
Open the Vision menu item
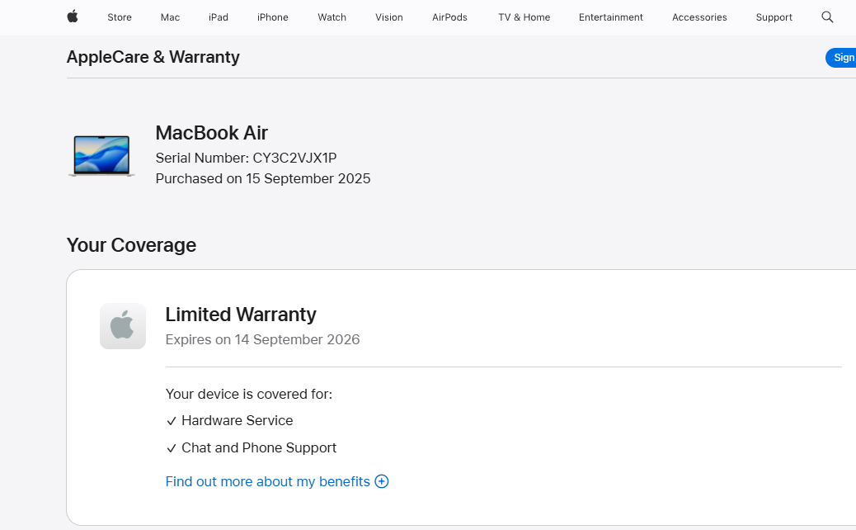389,17
